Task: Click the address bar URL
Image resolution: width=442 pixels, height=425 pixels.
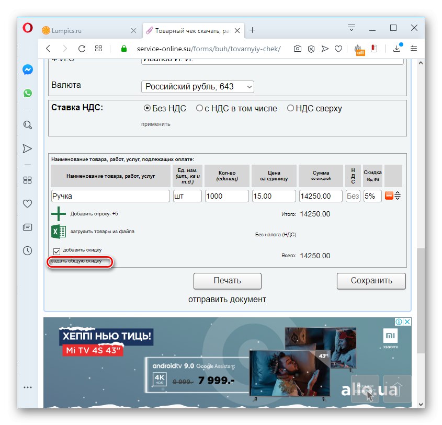Action: (209, 49)
